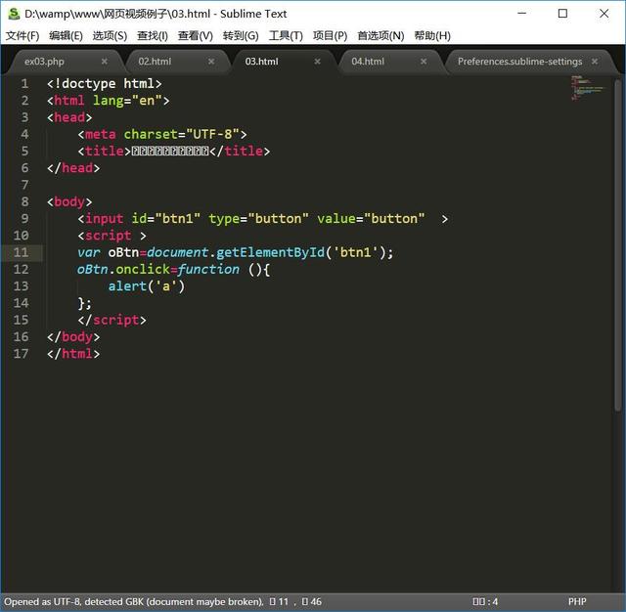Click the opening <script> tag
The image size is (626, 612).
pos(112,236)
